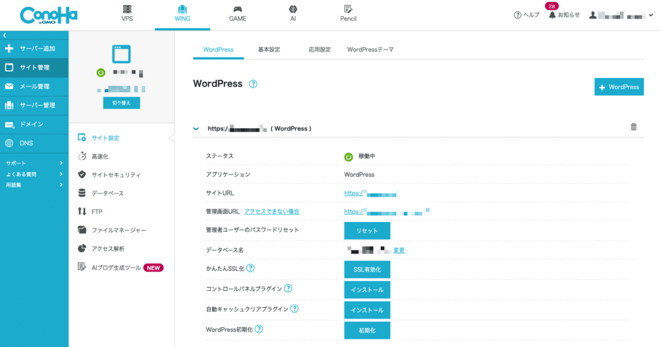The height and width of the screenshot is (347, 660).
Task: Click the 切り替え button
Action: coord(121,103)
